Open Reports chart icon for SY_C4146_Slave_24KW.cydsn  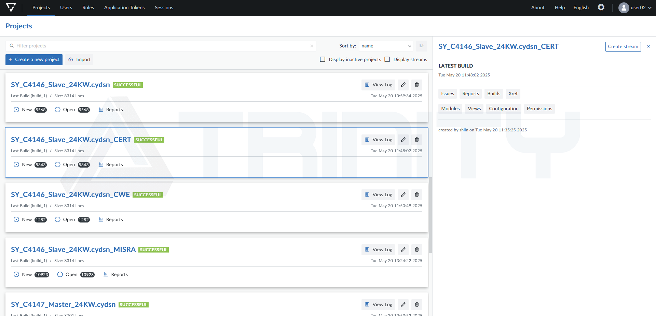point(101,110)
